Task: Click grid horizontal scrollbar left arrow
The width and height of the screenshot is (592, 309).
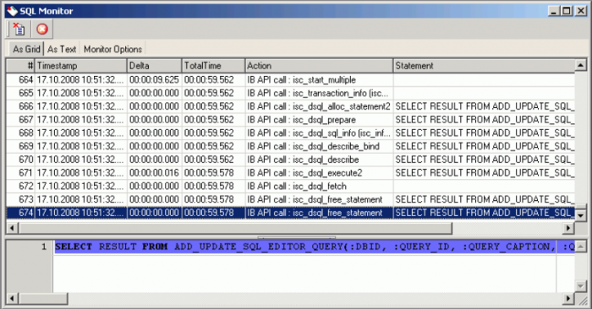Action: pyautogui.click(x=12, y=228)
